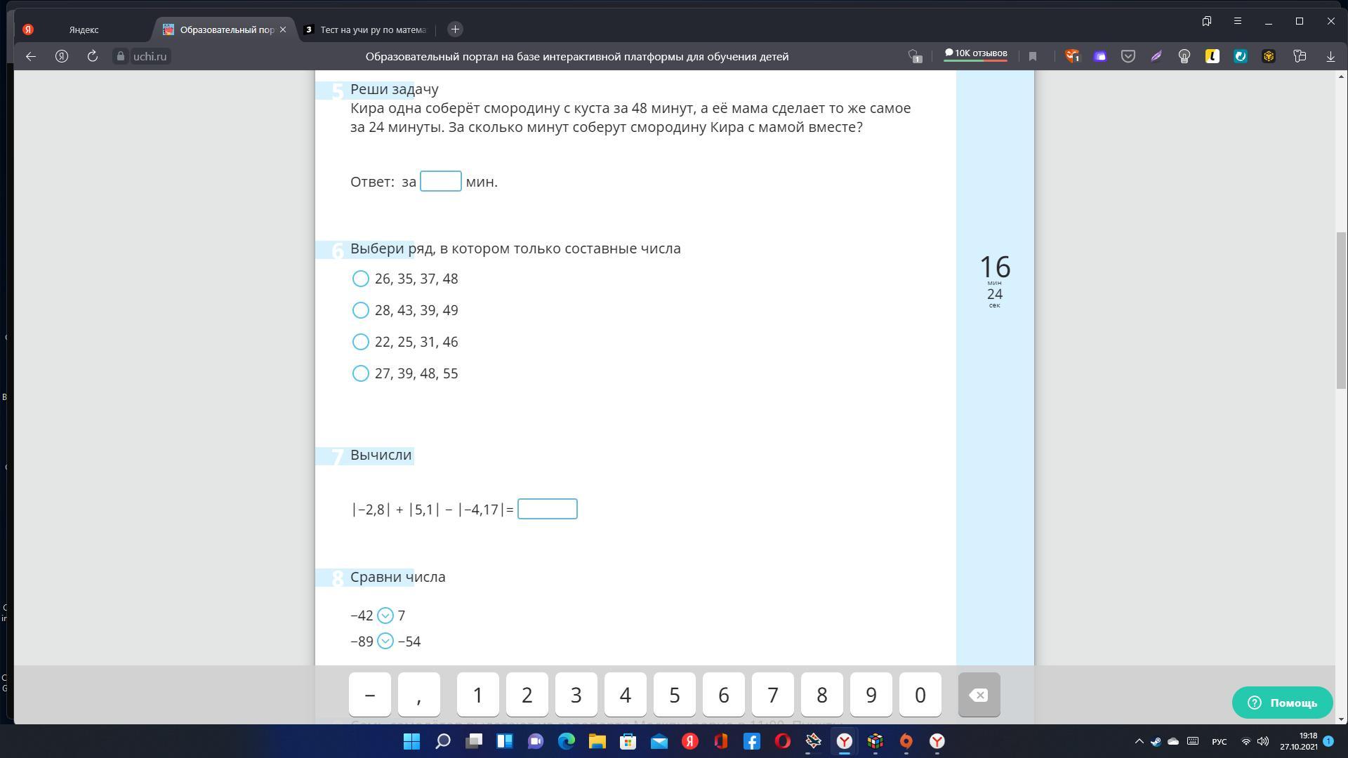Open browser hamburger menu icon
This screenshot has height=758, width=1348.
(1238, 21)
